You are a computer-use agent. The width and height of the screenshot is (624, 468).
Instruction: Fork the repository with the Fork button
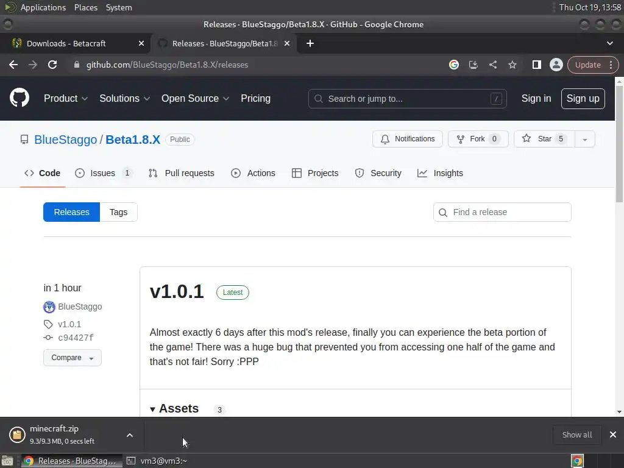click(478, 139)
